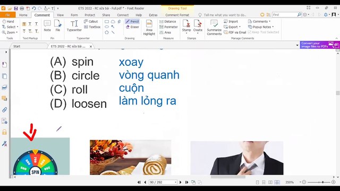
Task: Insert a Callout annotation
Action: [91, 21]
